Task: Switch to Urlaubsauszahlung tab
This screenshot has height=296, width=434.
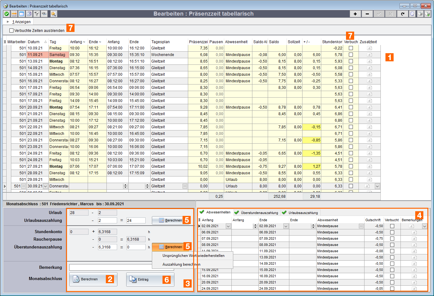Action: (300, 213)
